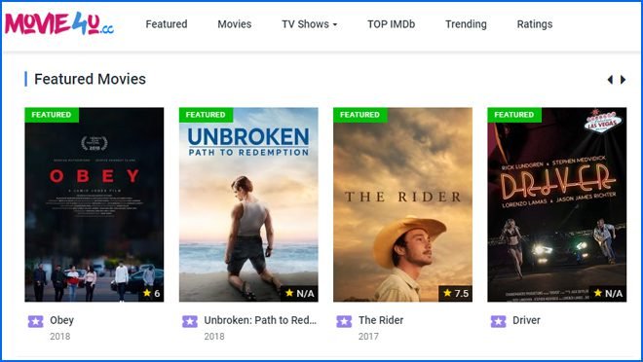Screen dimensions: 643x362
Task: Click the purple star icon beside Unbroken
Action: (190, 321)
